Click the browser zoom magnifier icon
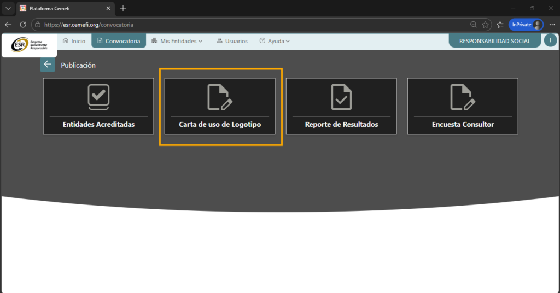 point(474,25)
